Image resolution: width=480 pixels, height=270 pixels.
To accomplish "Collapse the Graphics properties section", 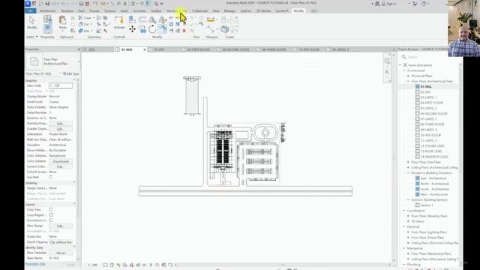I will [x=74, y=80].
